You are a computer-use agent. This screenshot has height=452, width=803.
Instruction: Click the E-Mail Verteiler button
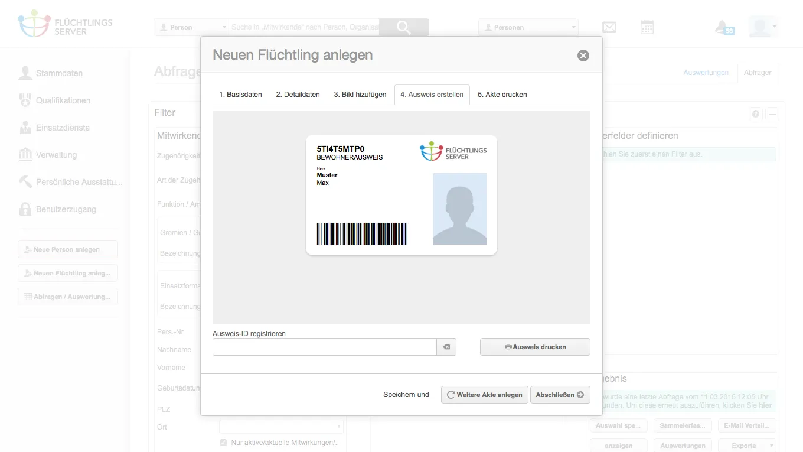tap(747, 425)
